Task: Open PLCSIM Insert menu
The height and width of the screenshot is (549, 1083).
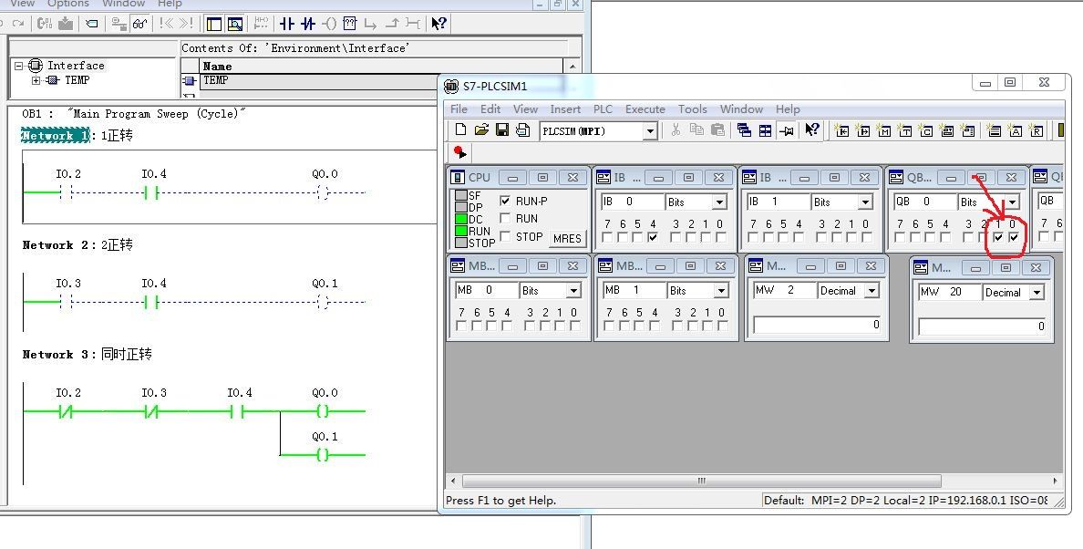Action: (565, 109)
